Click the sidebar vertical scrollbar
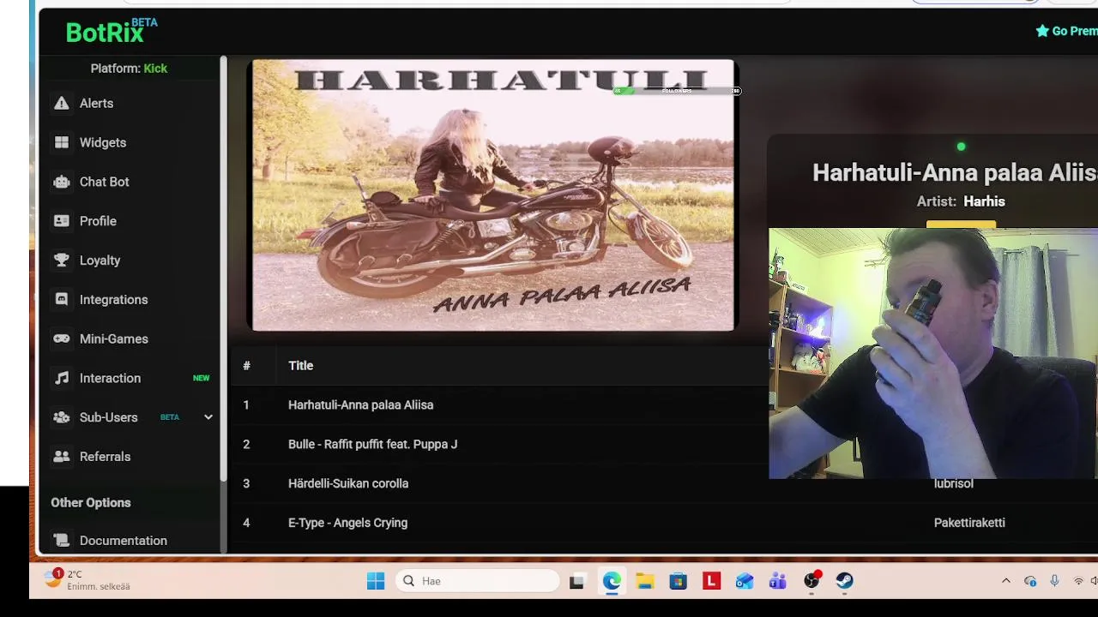This screenshot has height=617, width=1098. click(223, 267)
